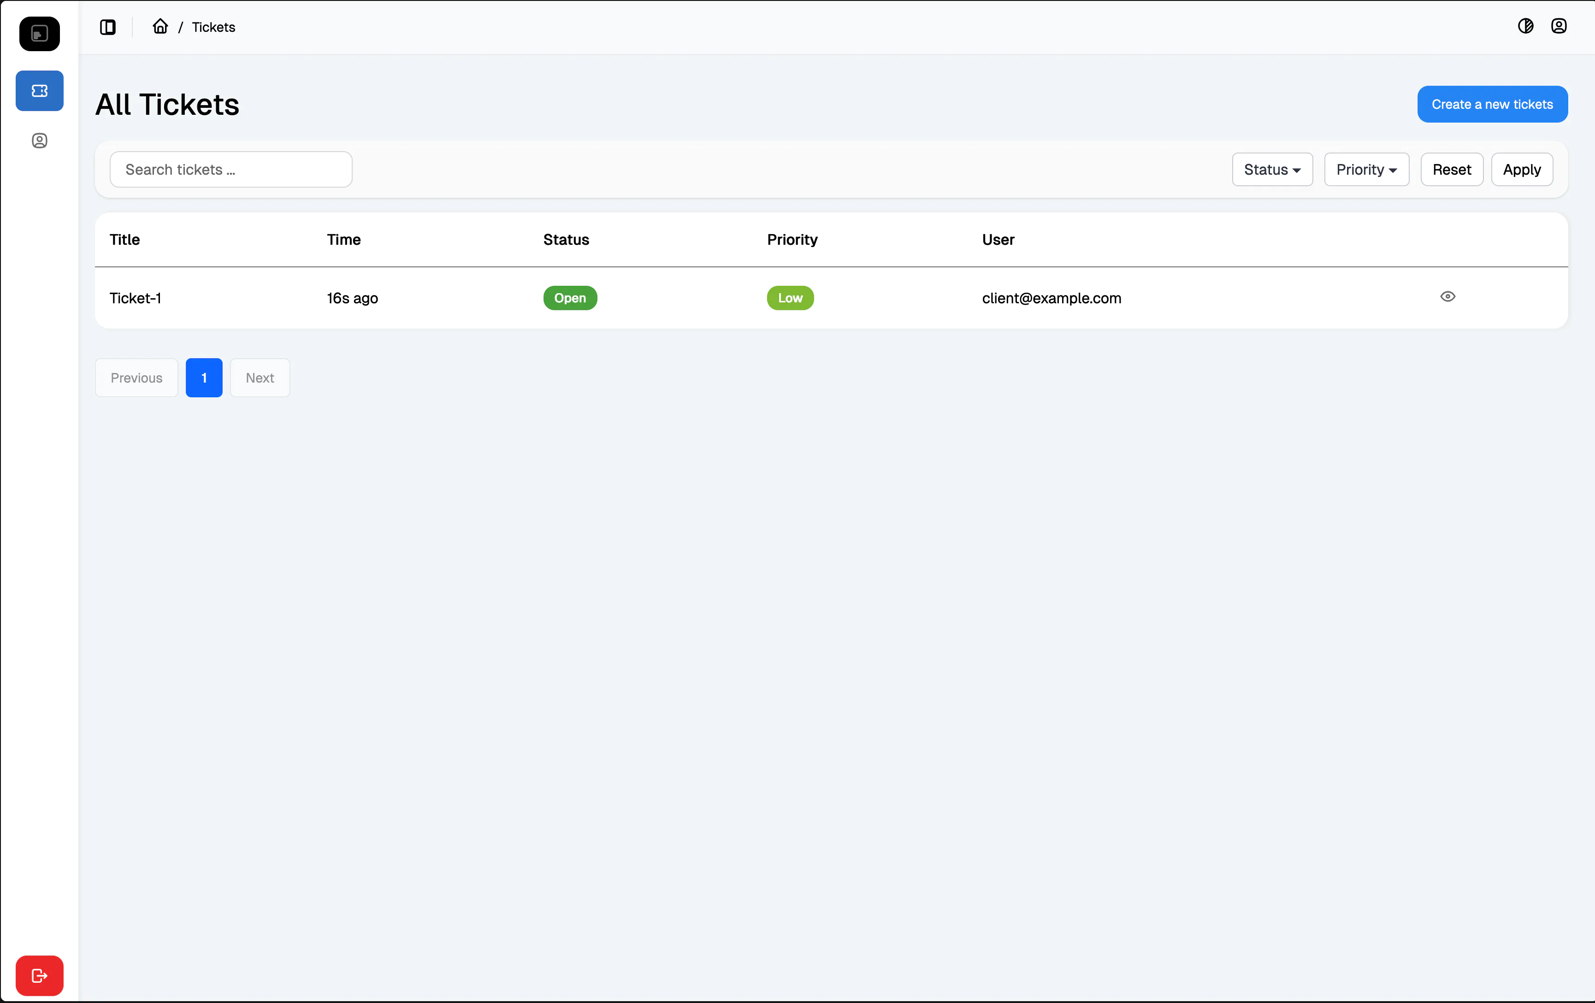Expand the Priority filter dropdown

pyautogui.click(x=1366, y=170)
